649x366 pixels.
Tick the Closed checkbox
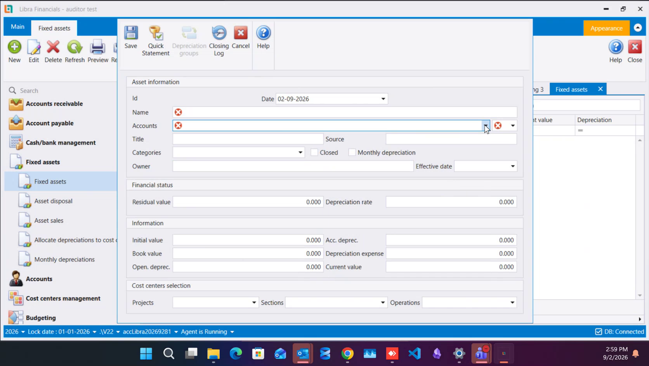(314, 152)
